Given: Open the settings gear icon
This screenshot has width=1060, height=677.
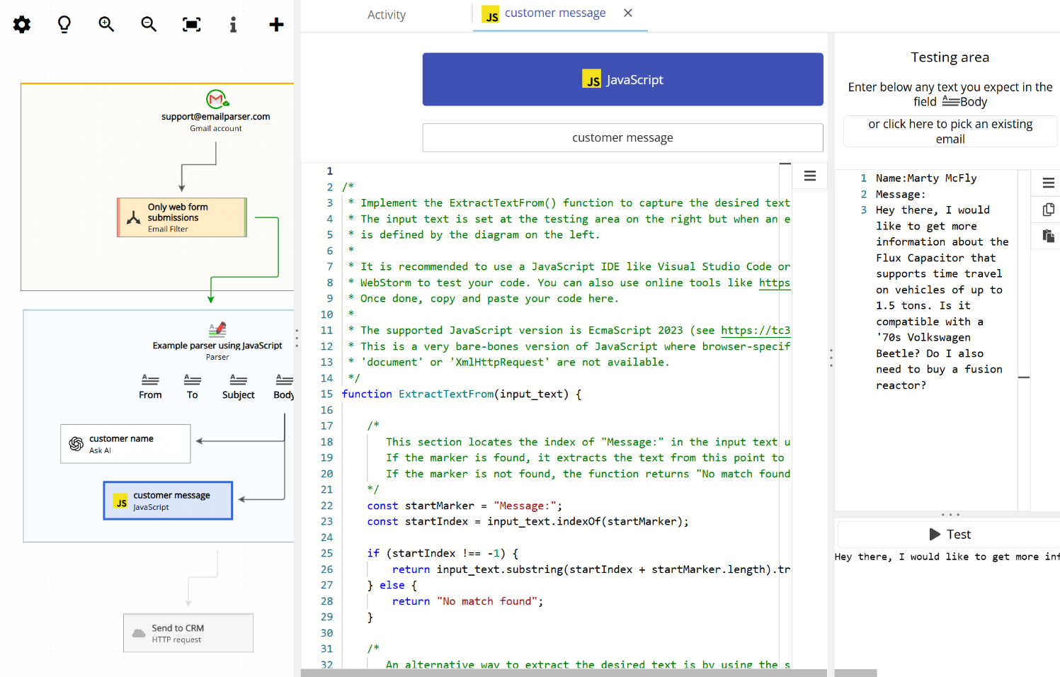Looking at the screenshot, I should 21,24.
